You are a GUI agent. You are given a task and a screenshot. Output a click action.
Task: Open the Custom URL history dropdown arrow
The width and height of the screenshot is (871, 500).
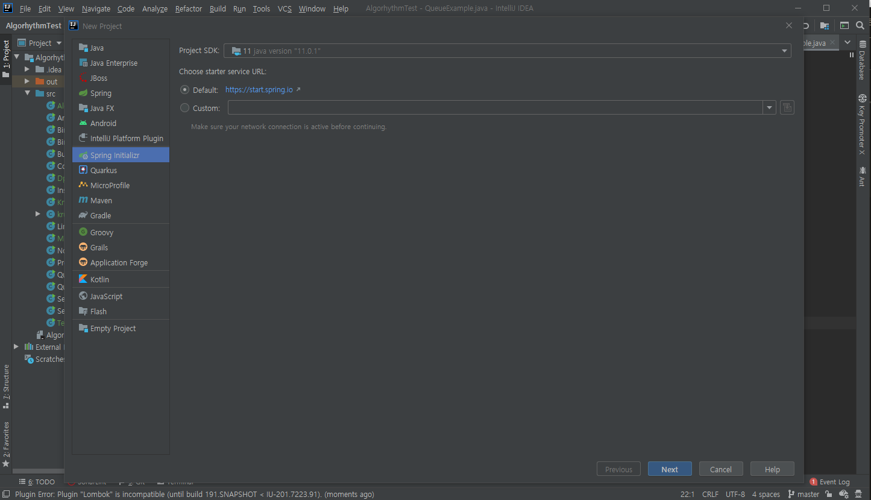coord(769,108)
